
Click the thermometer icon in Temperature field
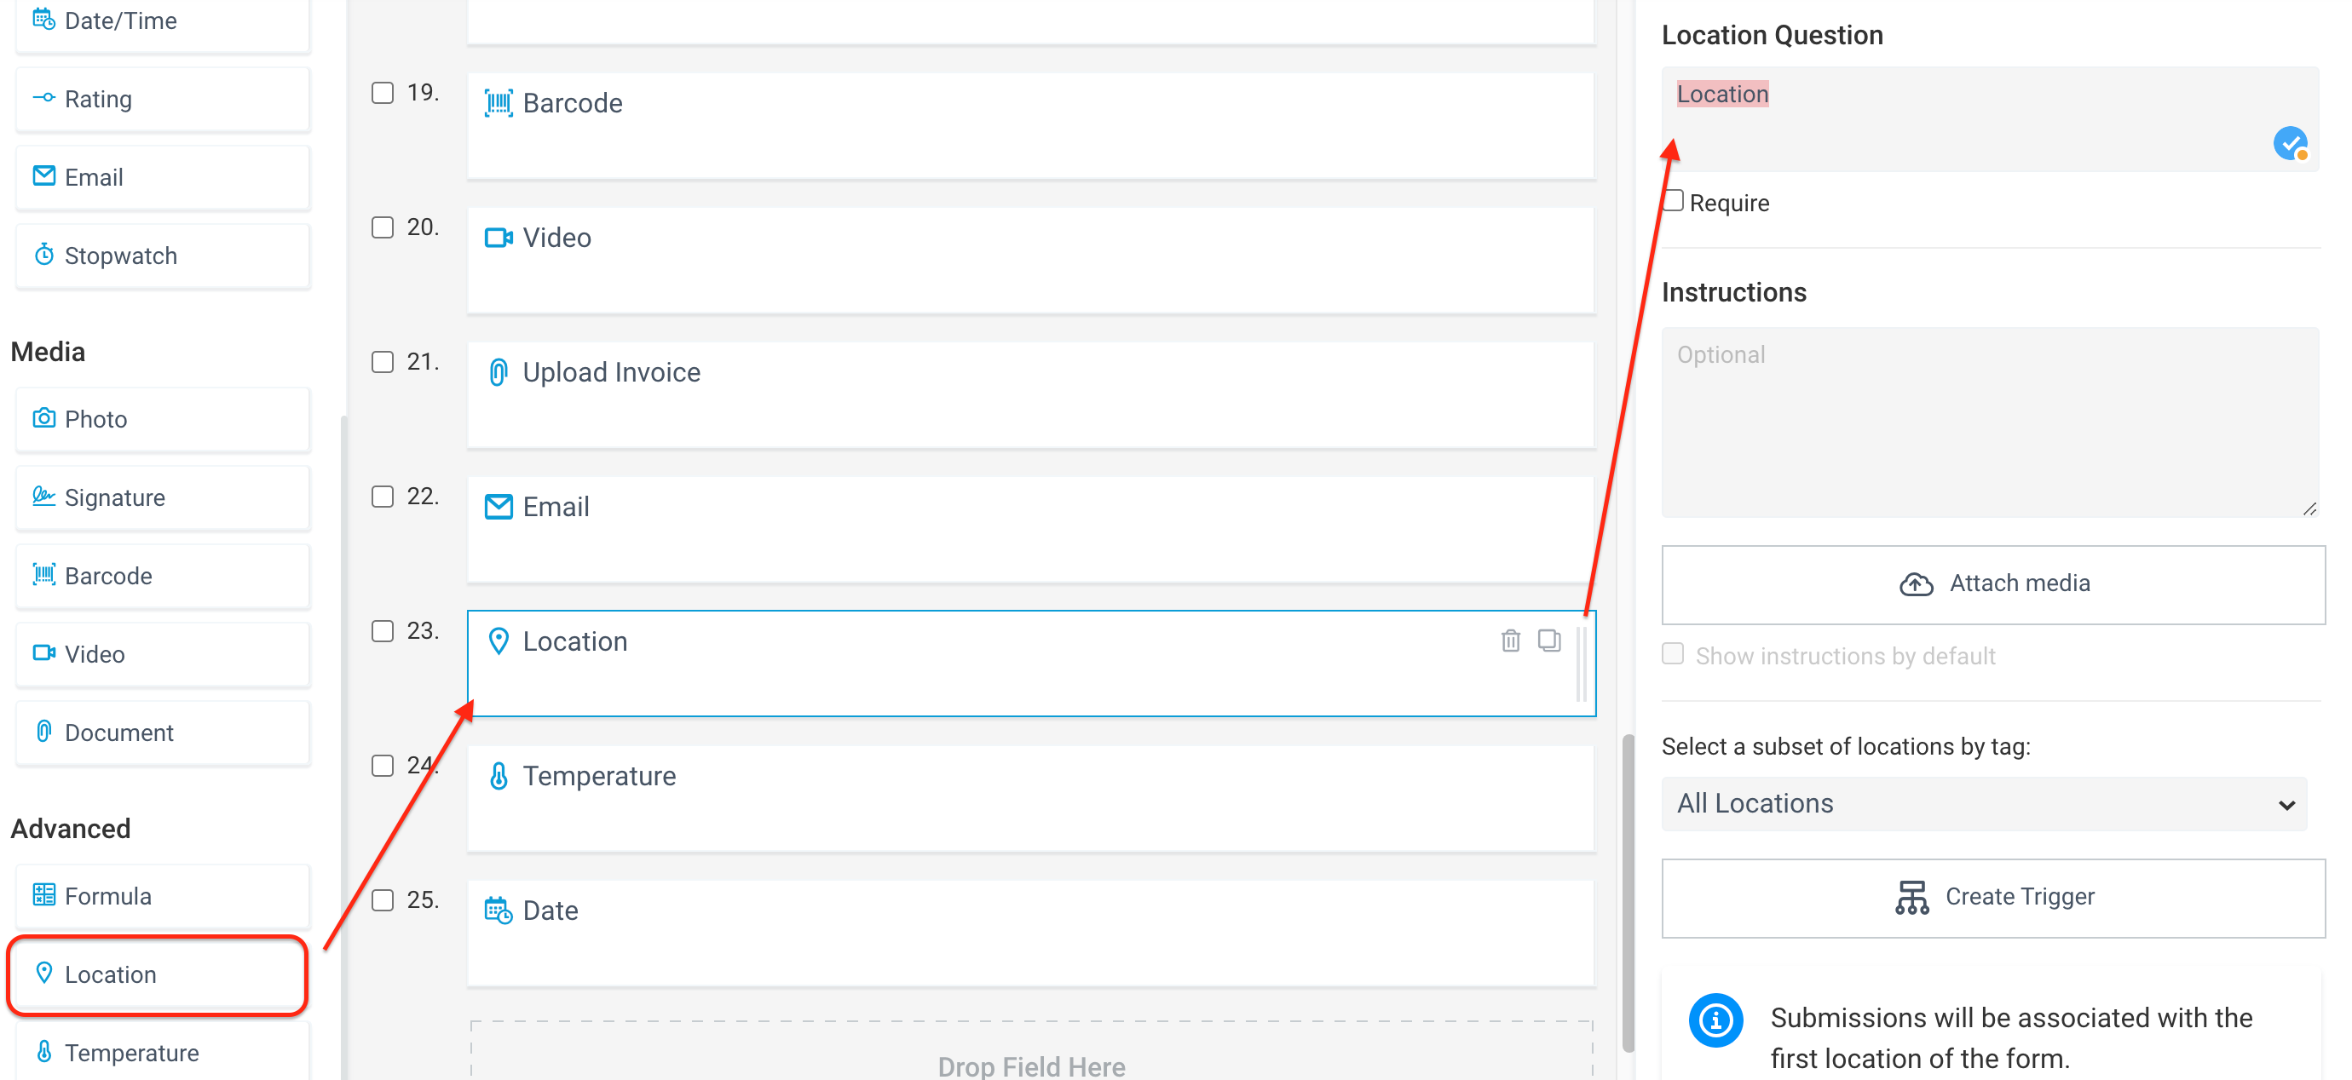click(499, 776)
